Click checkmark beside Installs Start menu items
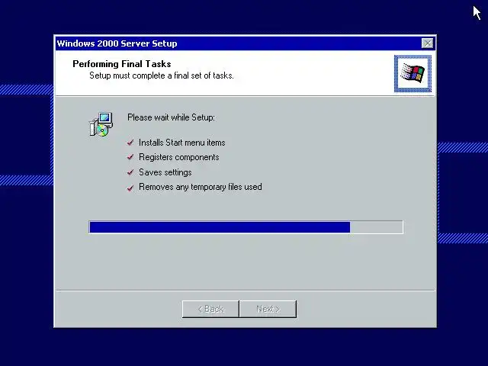Screen dimensions: 488x366 [x=130, y=143]
